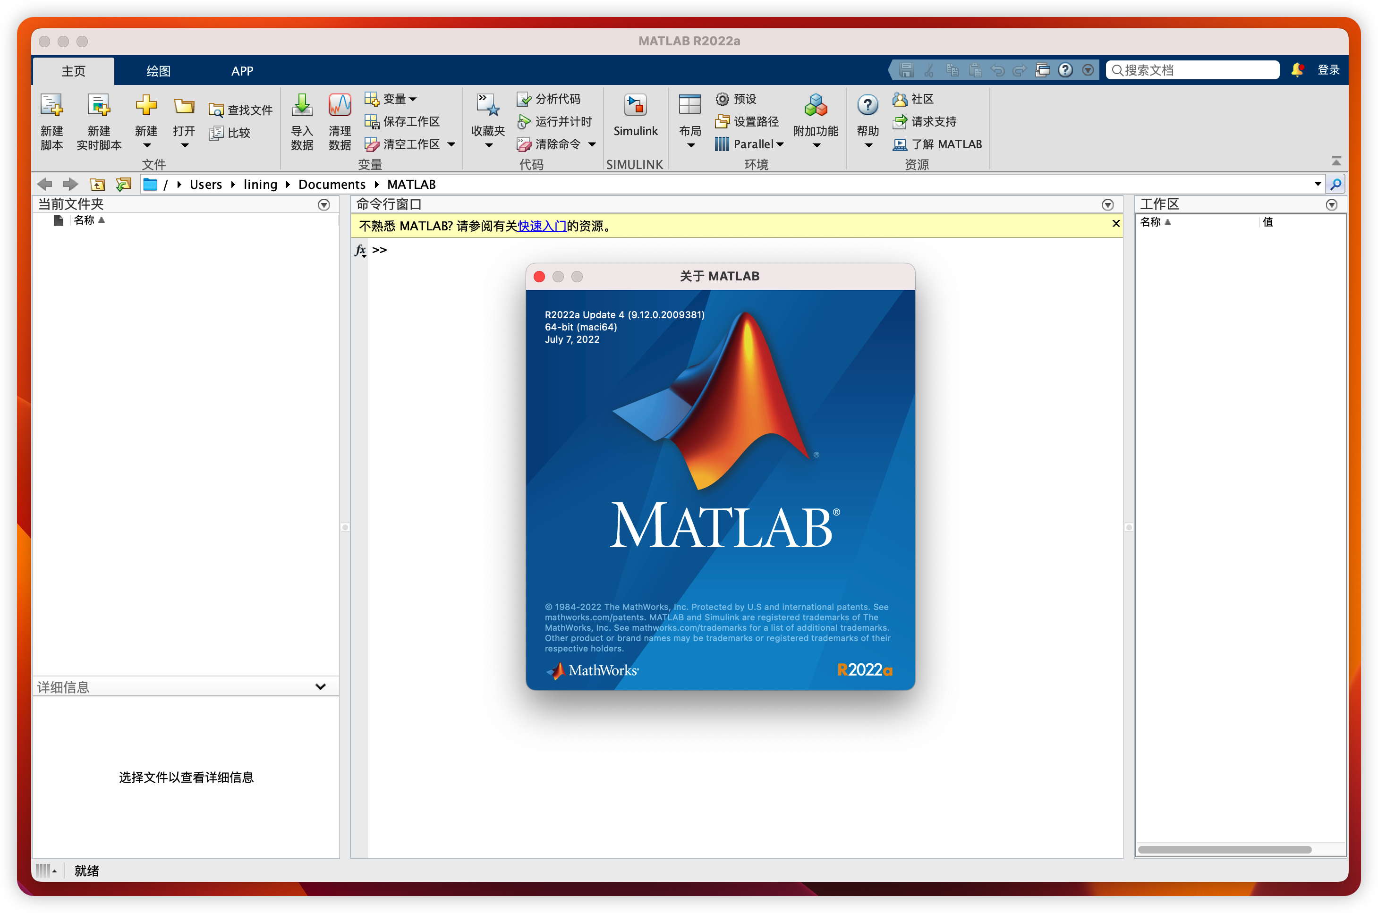The width and height of the screenshot is (1378, 913).
Task: Click the Documents path segment
Action: click(x=332, y=185)
